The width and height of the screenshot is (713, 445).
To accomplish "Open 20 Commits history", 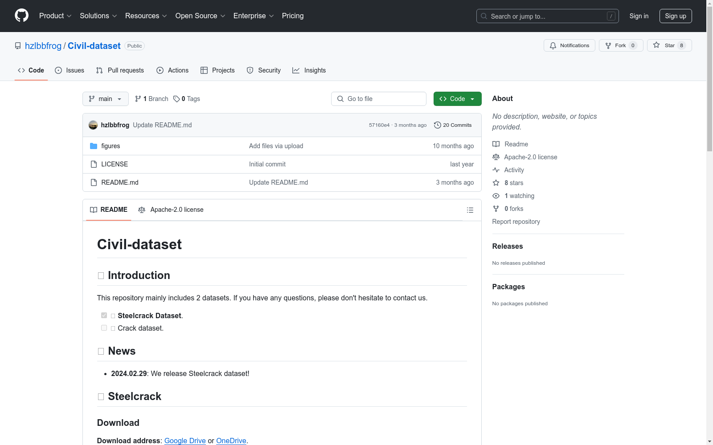I will tap(453, 125).
